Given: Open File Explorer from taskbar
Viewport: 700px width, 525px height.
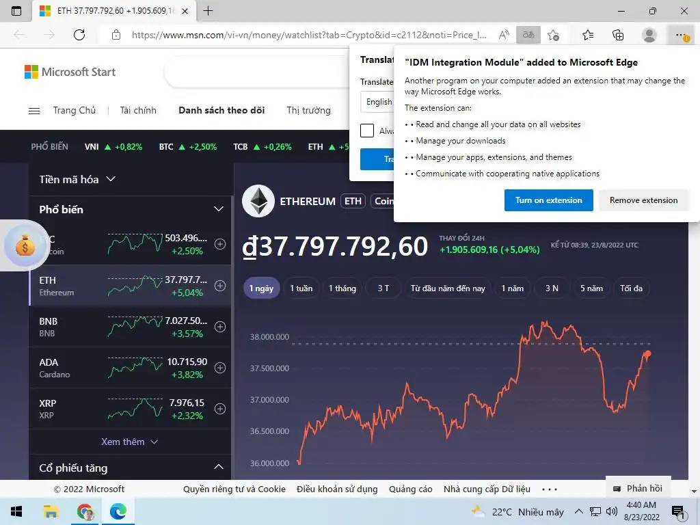Looking at the screenshot, I should (51, 511).
